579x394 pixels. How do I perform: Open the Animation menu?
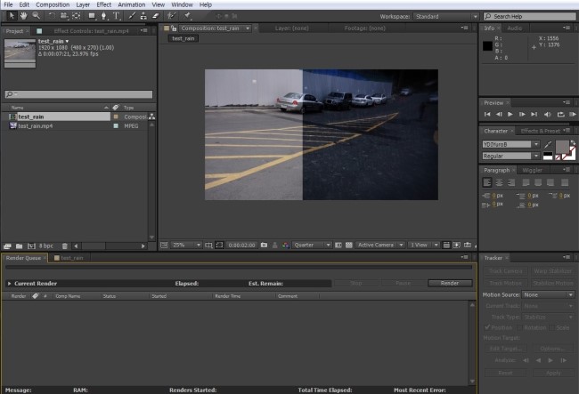[x=132, y=4]
